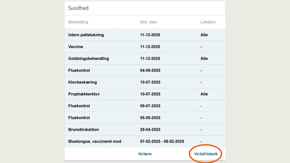Sort by the Beh. dato column header
290x163 pixels.
pos(149,22)
